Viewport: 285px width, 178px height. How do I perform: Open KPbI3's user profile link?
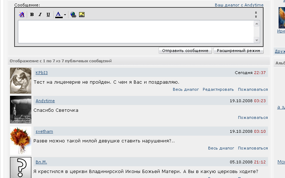[x=41, y=73]
